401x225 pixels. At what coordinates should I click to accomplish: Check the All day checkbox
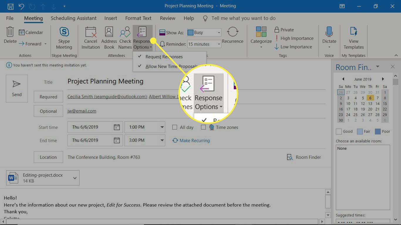pyautogui.click(x=175, y=127)
